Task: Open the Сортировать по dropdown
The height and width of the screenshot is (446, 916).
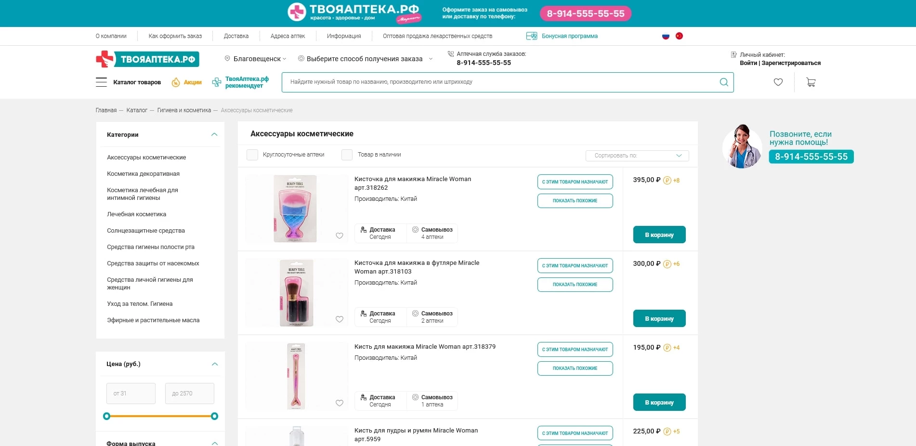Action: [x=637, y=156]
